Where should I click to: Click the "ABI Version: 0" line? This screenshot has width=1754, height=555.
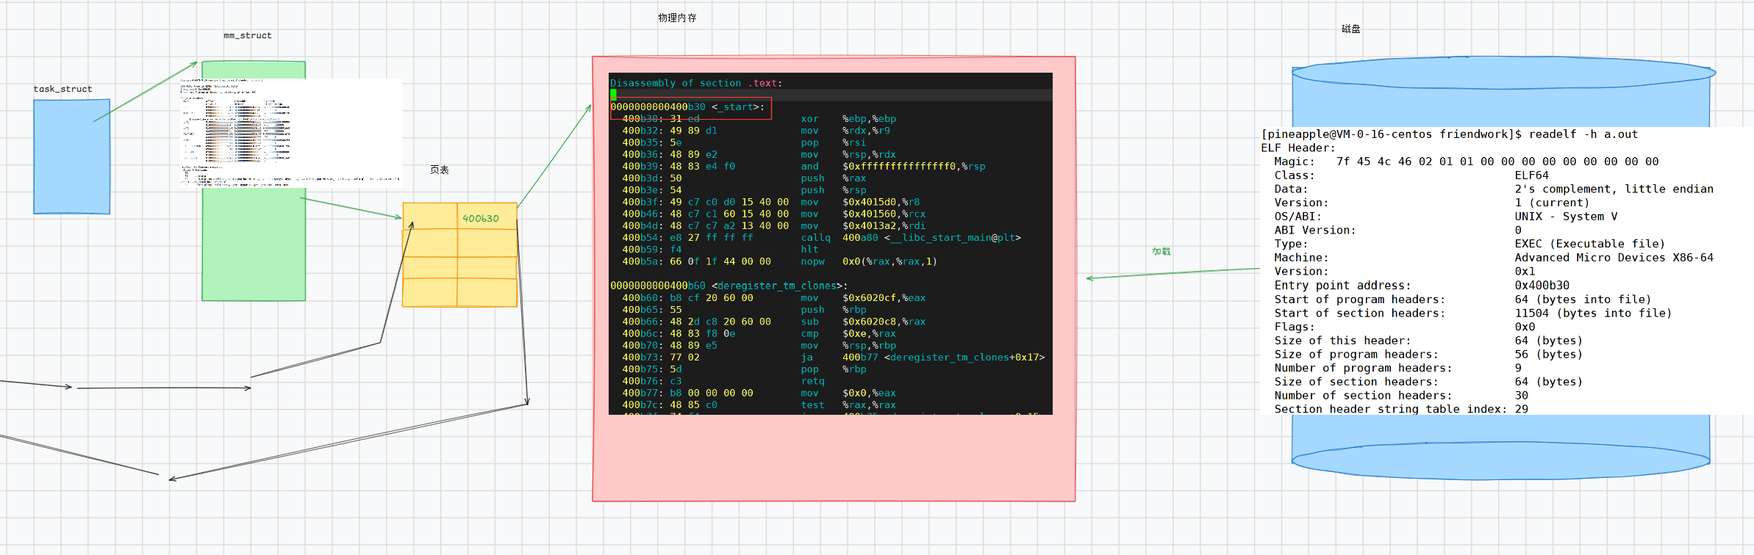tap(1398, 231)
